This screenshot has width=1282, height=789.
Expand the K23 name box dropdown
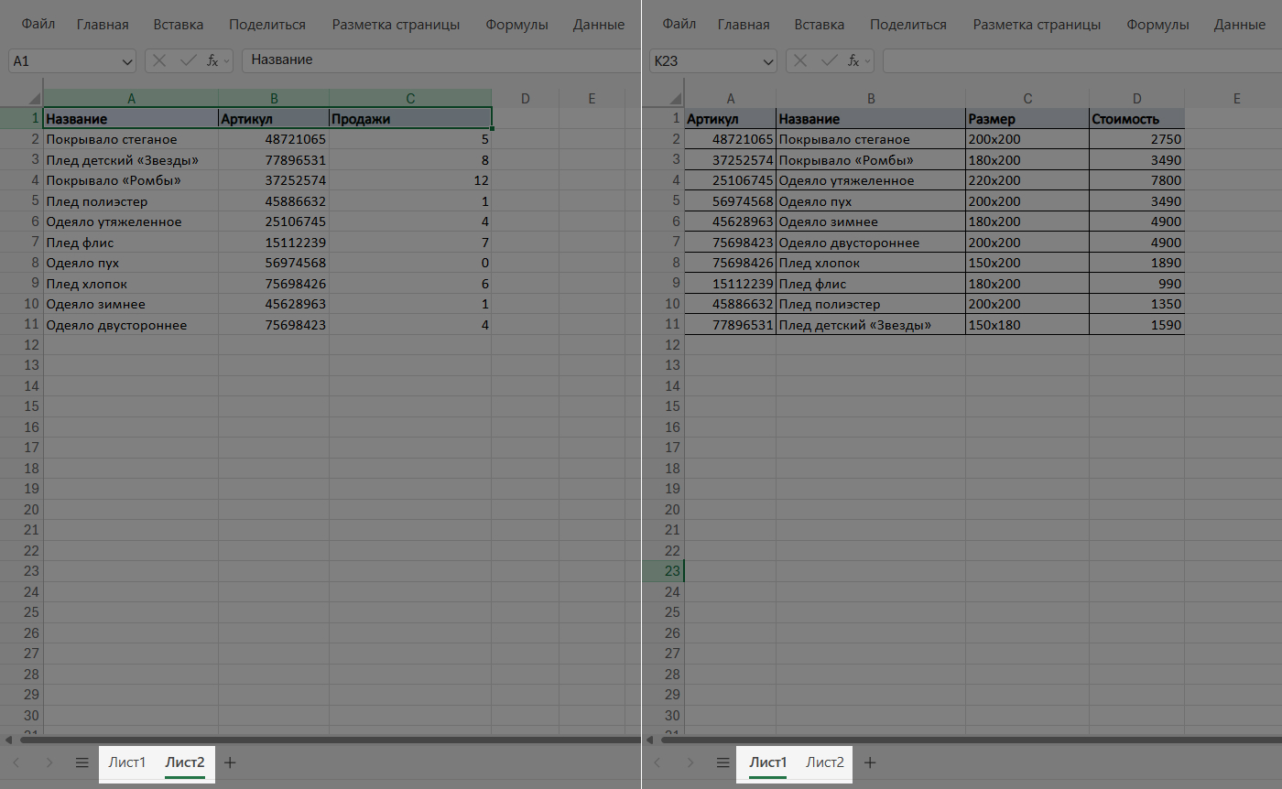click(767, 61)
